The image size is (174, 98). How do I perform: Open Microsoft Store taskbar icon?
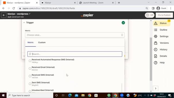coord(96,95)
